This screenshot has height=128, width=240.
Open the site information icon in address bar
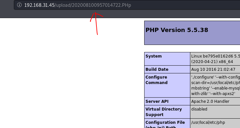(x=19, y=5)
